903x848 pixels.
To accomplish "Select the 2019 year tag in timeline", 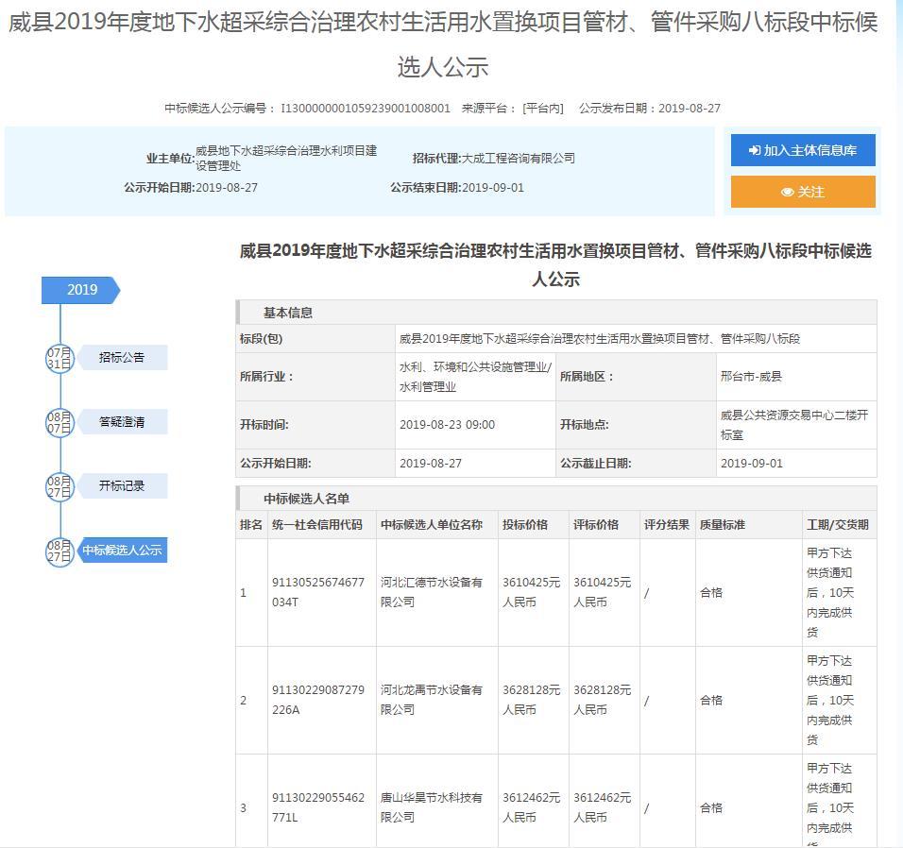I will [x=81, y=290].
